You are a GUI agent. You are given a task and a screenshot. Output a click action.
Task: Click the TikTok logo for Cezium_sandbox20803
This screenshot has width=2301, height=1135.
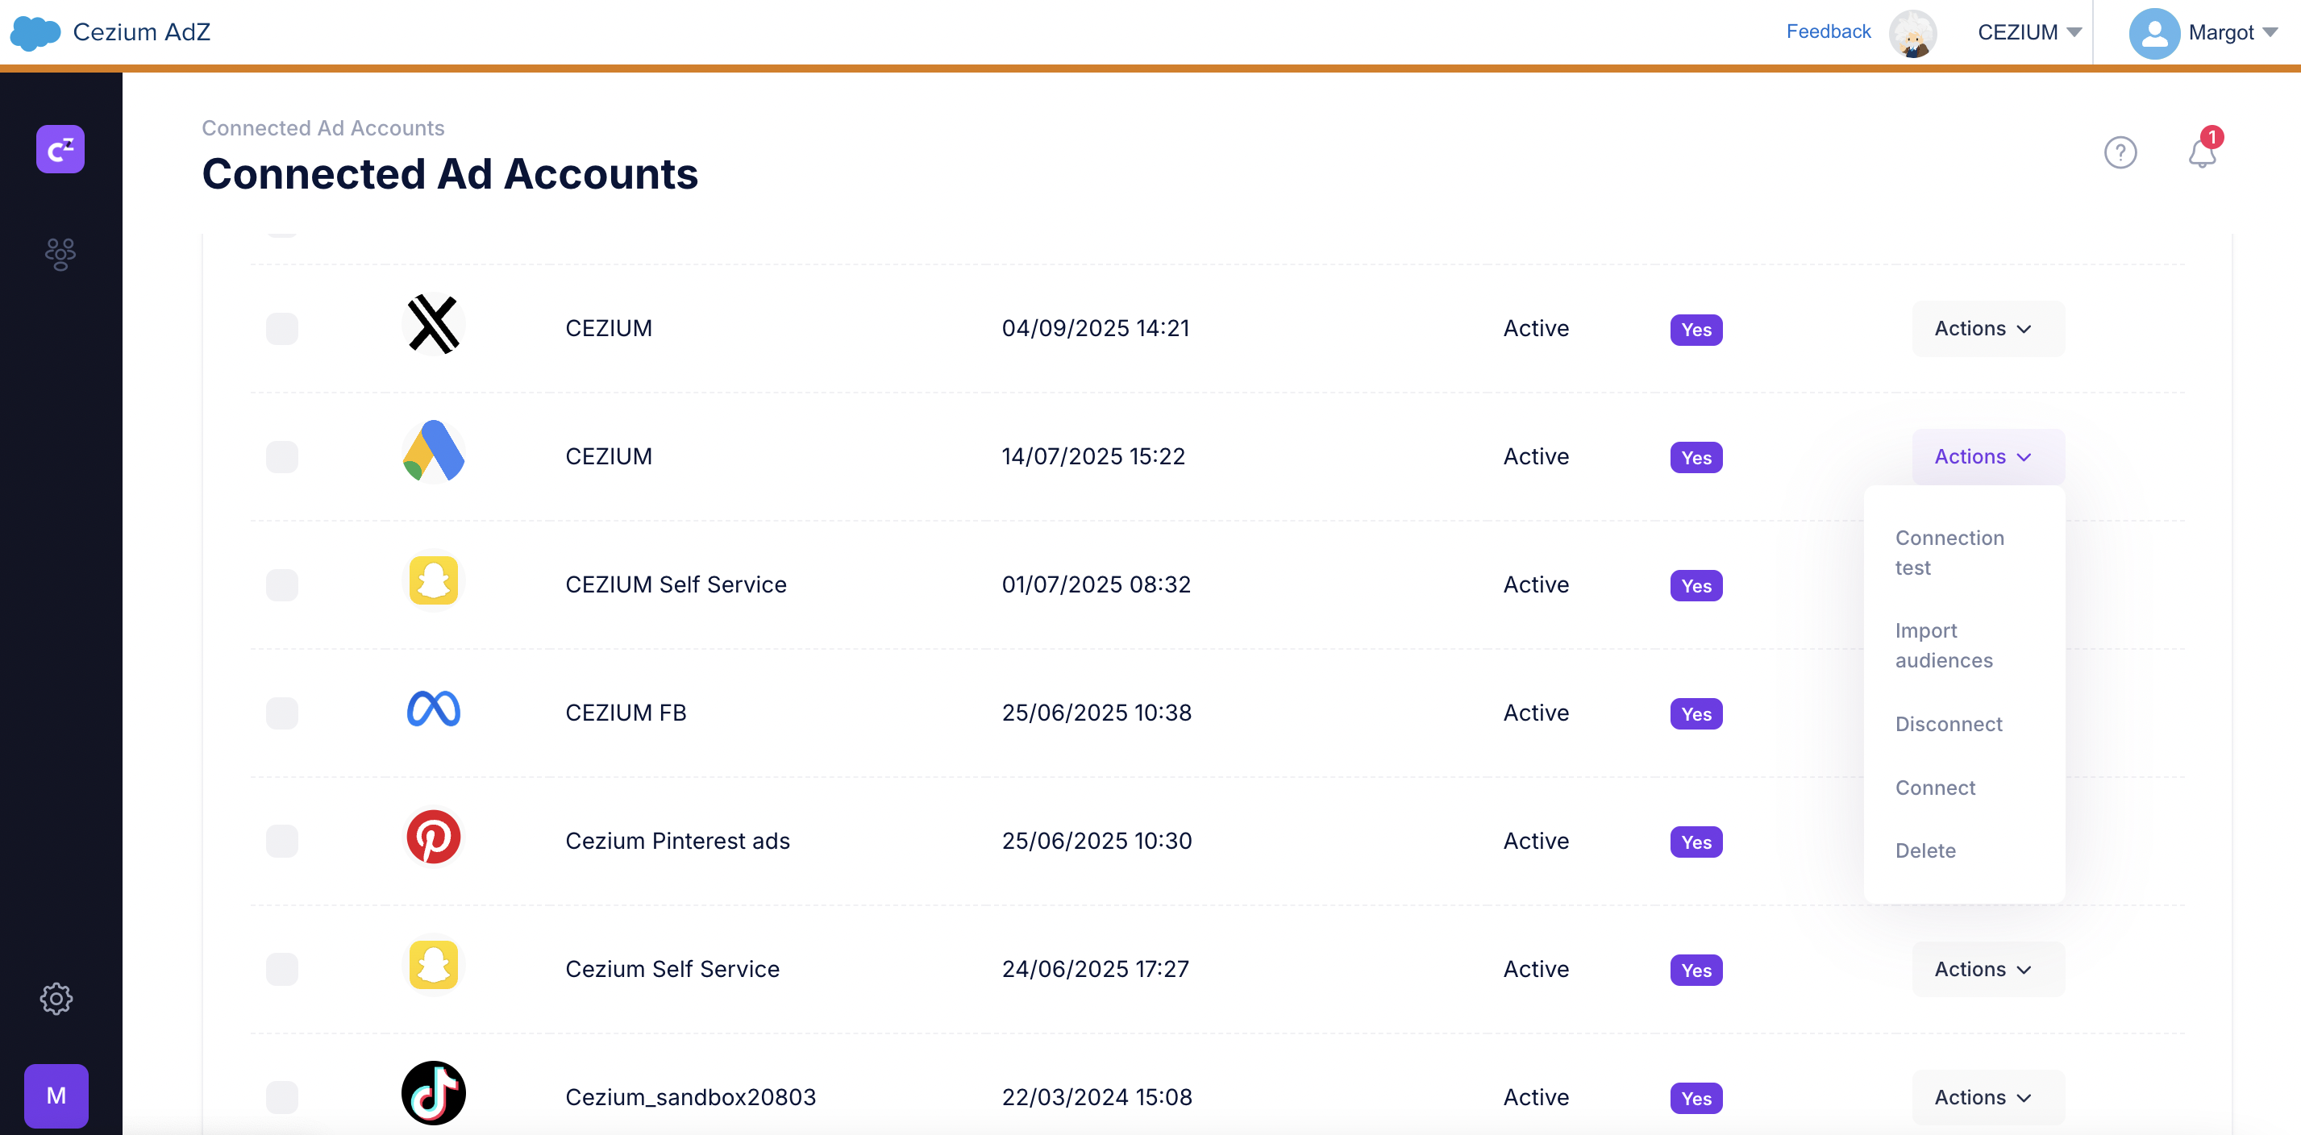click(x=433, y=1093)
